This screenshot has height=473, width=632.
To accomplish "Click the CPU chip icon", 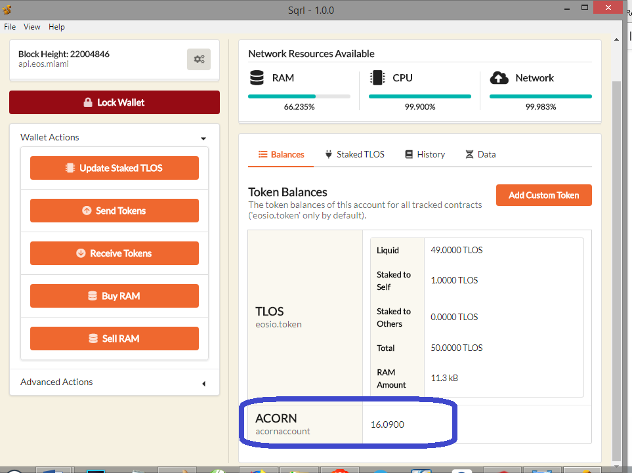I will pyautogui.click(x=377, y=78).
